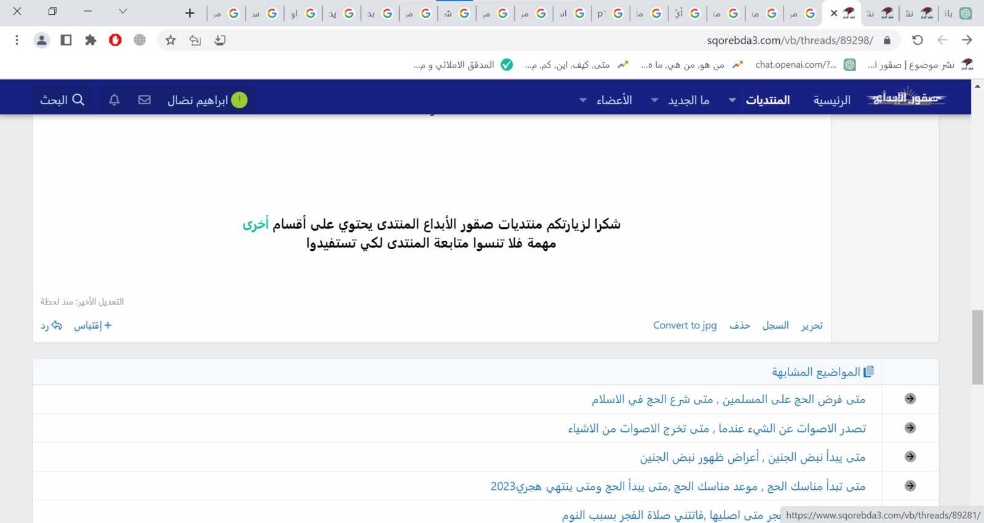Click the Convert to jpg link
984x523 pixels.
684,325
